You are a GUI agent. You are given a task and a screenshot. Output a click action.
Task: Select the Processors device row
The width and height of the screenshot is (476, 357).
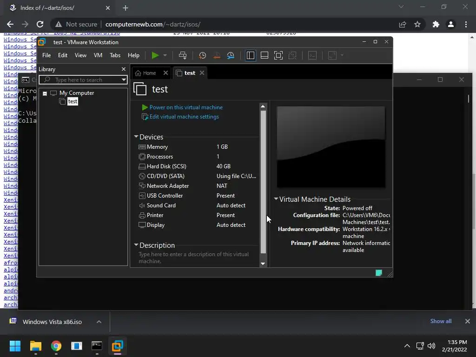click(x=197, y=157)
